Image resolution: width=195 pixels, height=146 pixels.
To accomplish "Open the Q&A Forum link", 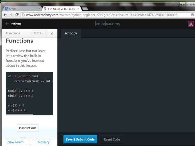I will tap(15, 142).
